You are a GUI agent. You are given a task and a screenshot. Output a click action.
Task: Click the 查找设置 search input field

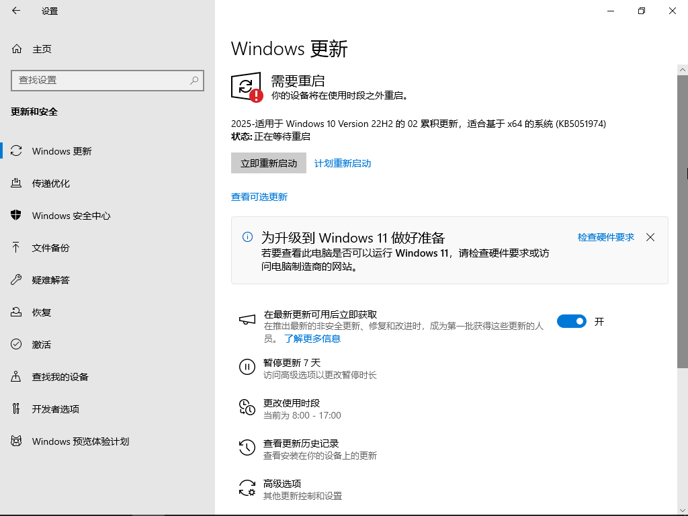(x=101, y=80)
